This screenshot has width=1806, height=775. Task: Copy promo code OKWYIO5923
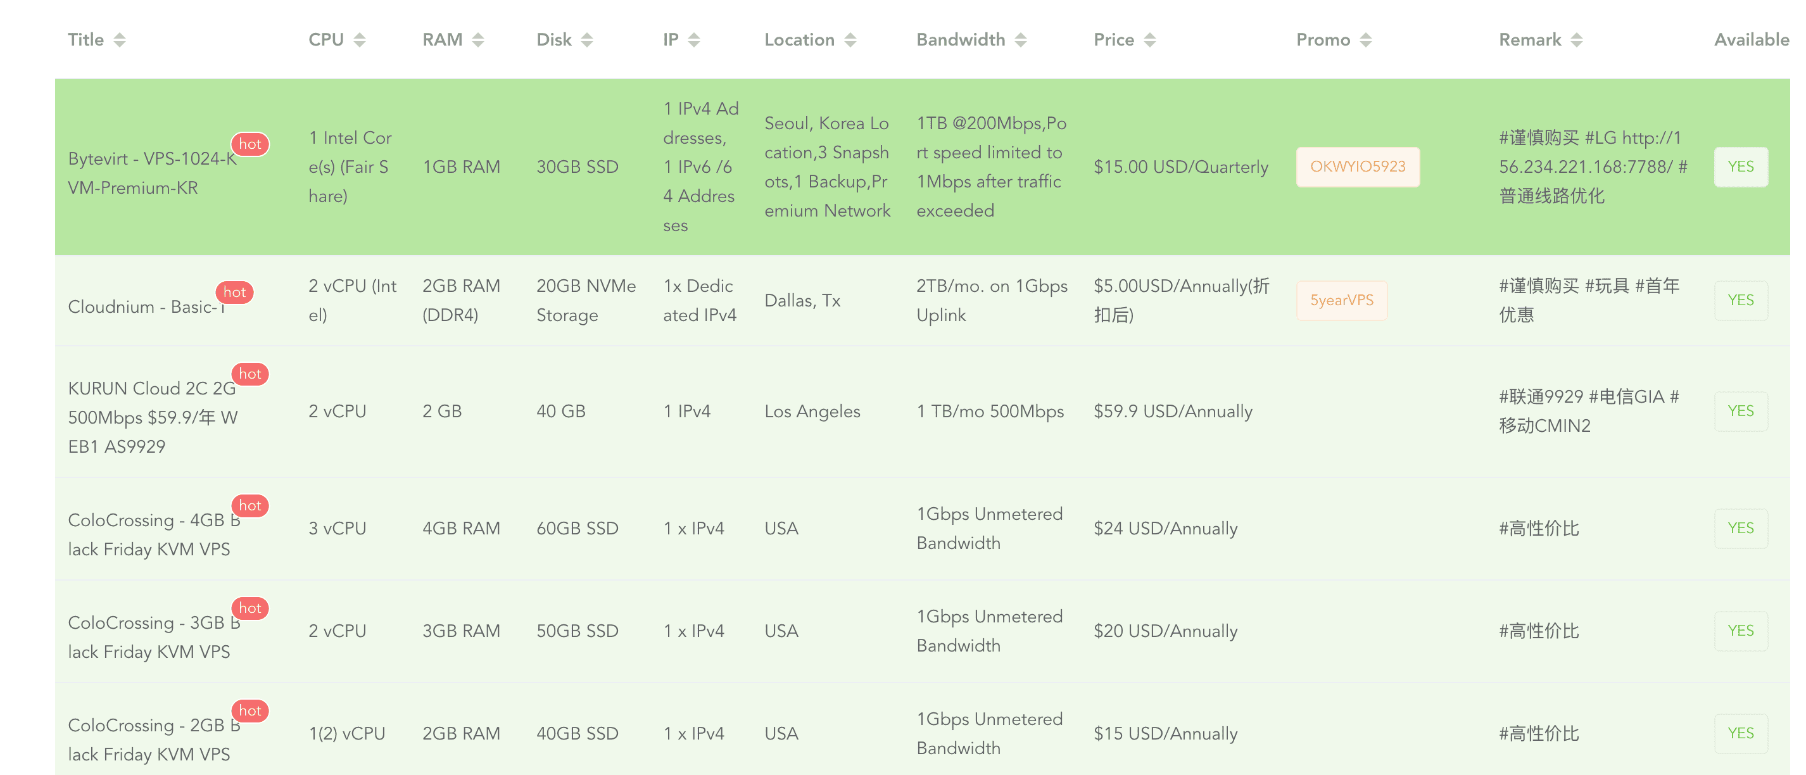point(1357,167)
